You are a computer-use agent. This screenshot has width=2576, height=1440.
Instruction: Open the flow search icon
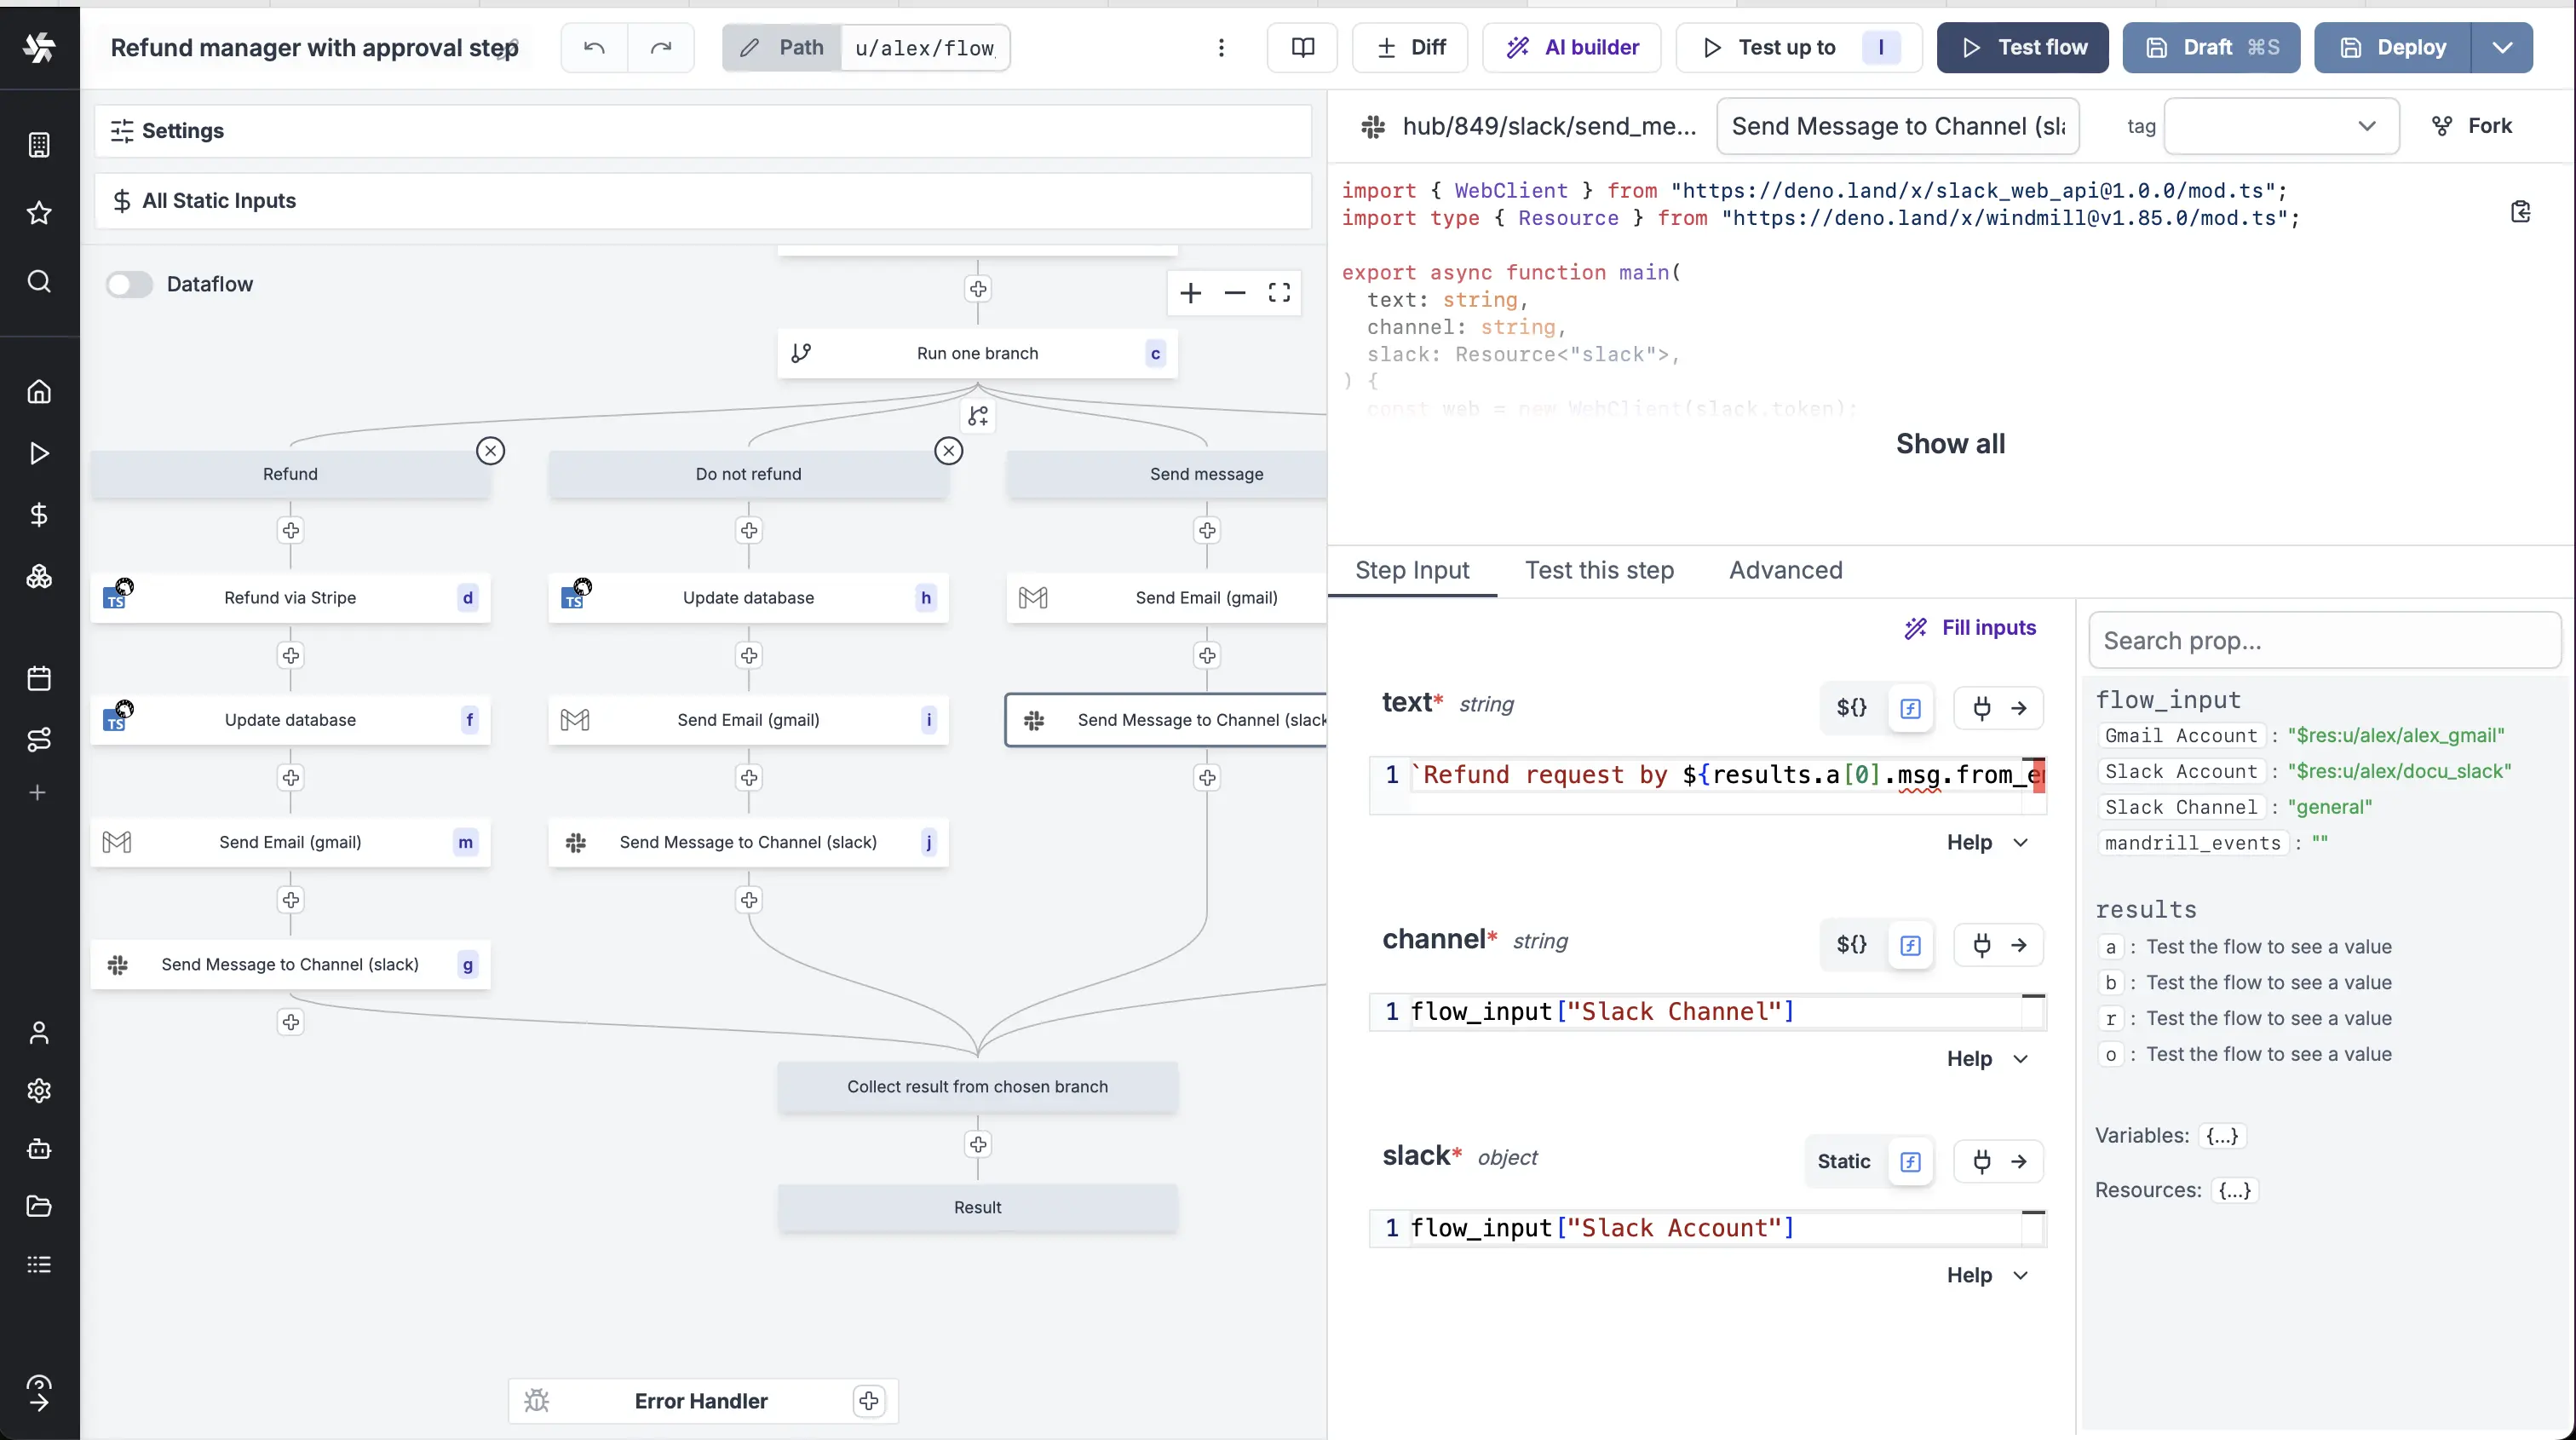[40, 283]
